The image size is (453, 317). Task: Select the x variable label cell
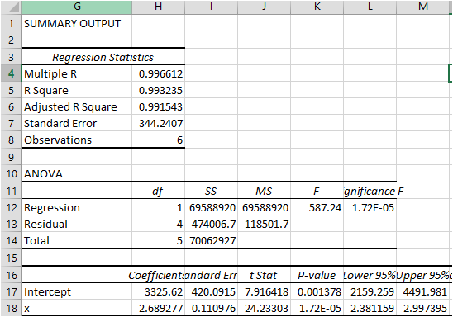pyautogui.click(x=77, y=308)
